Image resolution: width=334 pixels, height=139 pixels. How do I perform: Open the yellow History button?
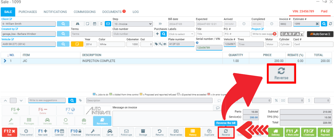193,133
